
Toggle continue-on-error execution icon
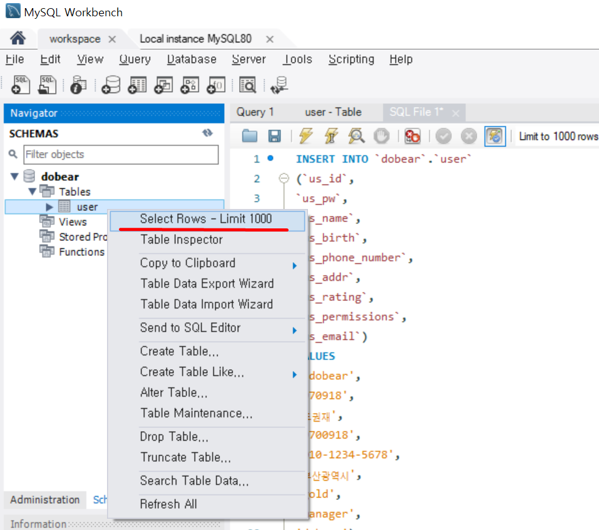click(x=412, y=136)
